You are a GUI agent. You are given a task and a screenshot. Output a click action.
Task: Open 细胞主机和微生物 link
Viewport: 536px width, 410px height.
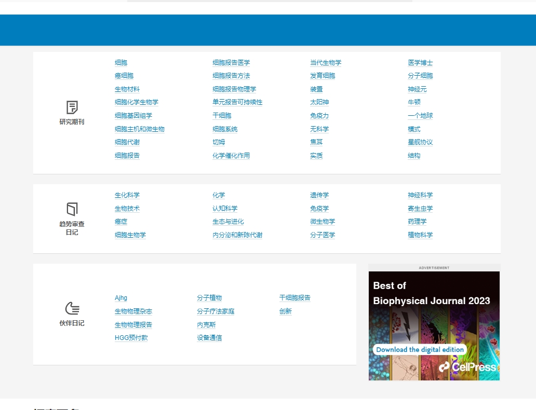(140, 129)
